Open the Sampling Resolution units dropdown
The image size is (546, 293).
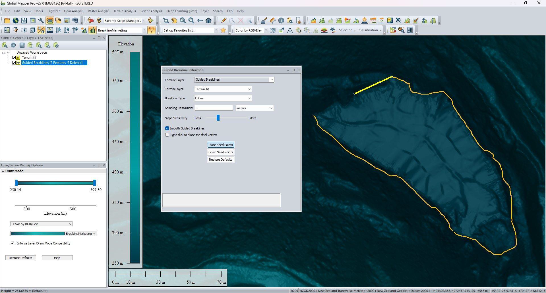271,108
